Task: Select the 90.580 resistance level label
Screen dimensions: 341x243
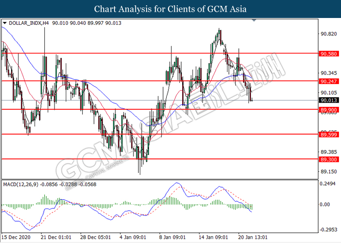Action: [x=329, y=53]
